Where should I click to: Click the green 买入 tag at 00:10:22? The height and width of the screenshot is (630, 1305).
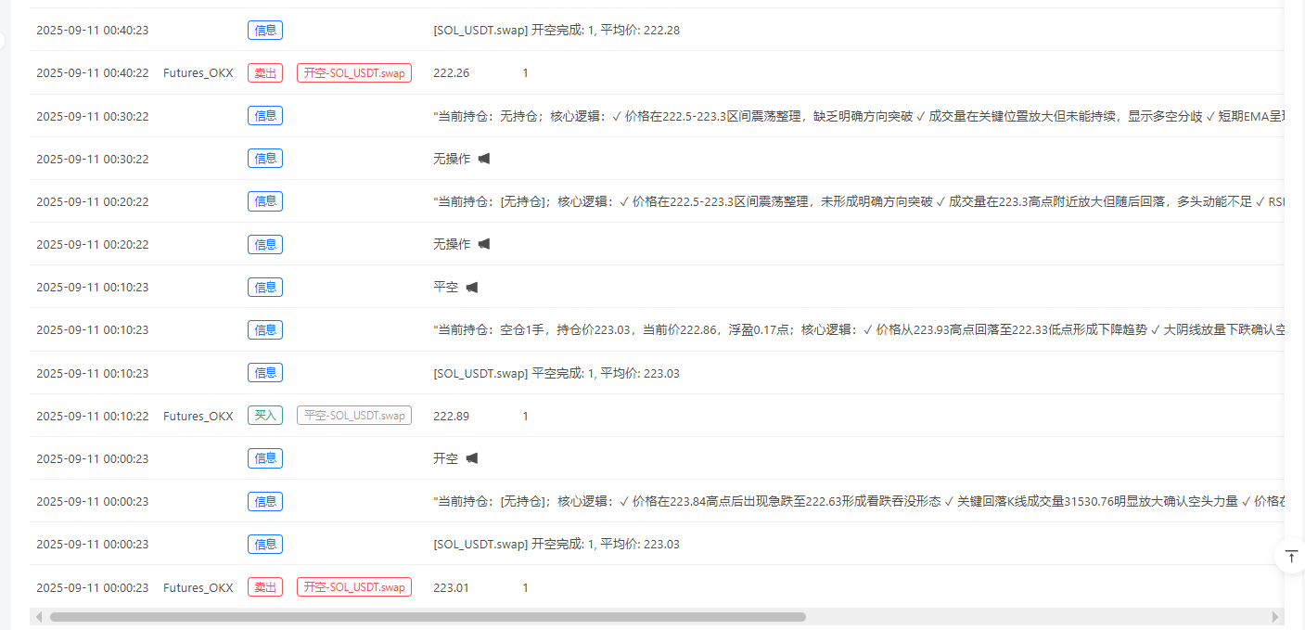265,415
